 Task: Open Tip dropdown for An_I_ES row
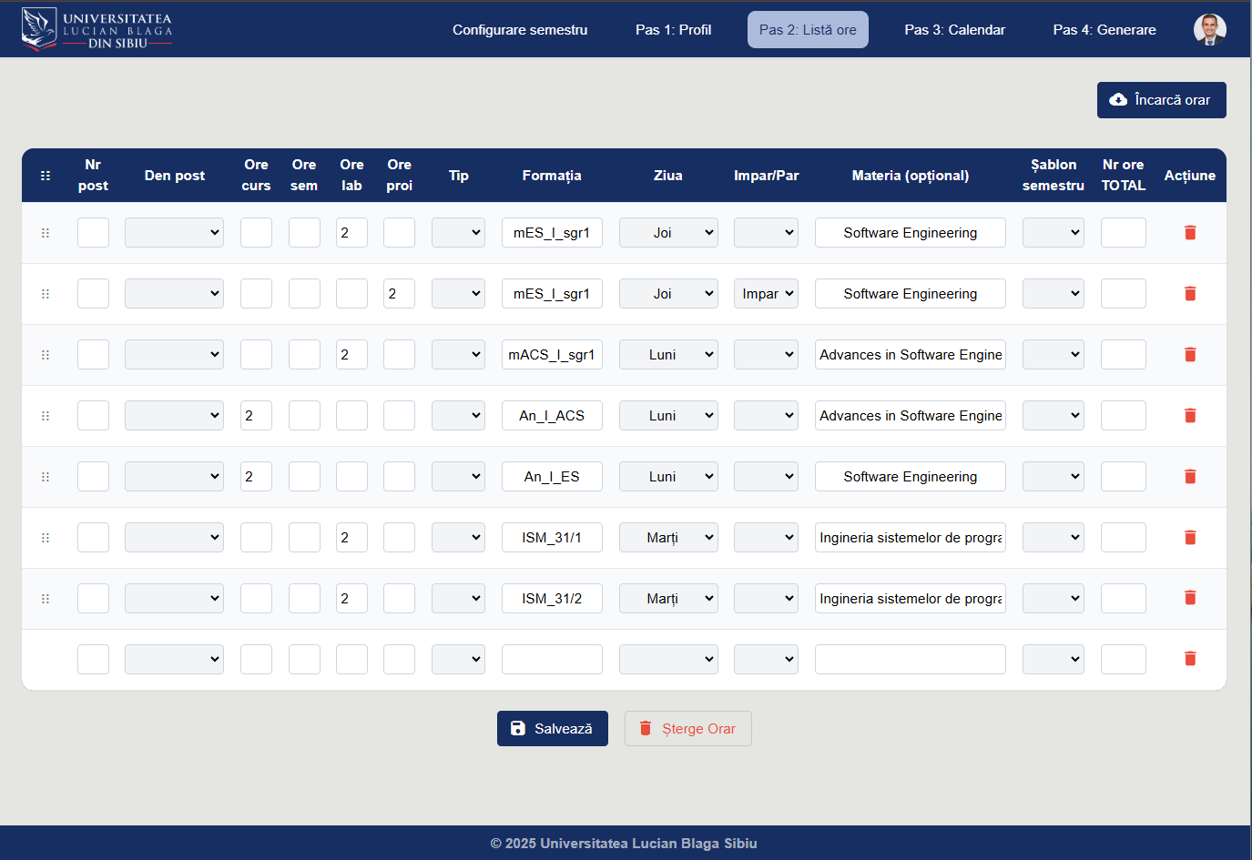click(458, 477)
